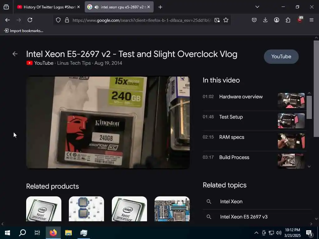Viewport: 319px width, 239px height.
Task: Click the page vertical scrollbar thumb
Action: pyautogui.click(x=316, y=88)
